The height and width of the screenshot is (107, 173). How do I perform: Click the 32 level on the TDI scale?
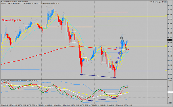point(168,97)
